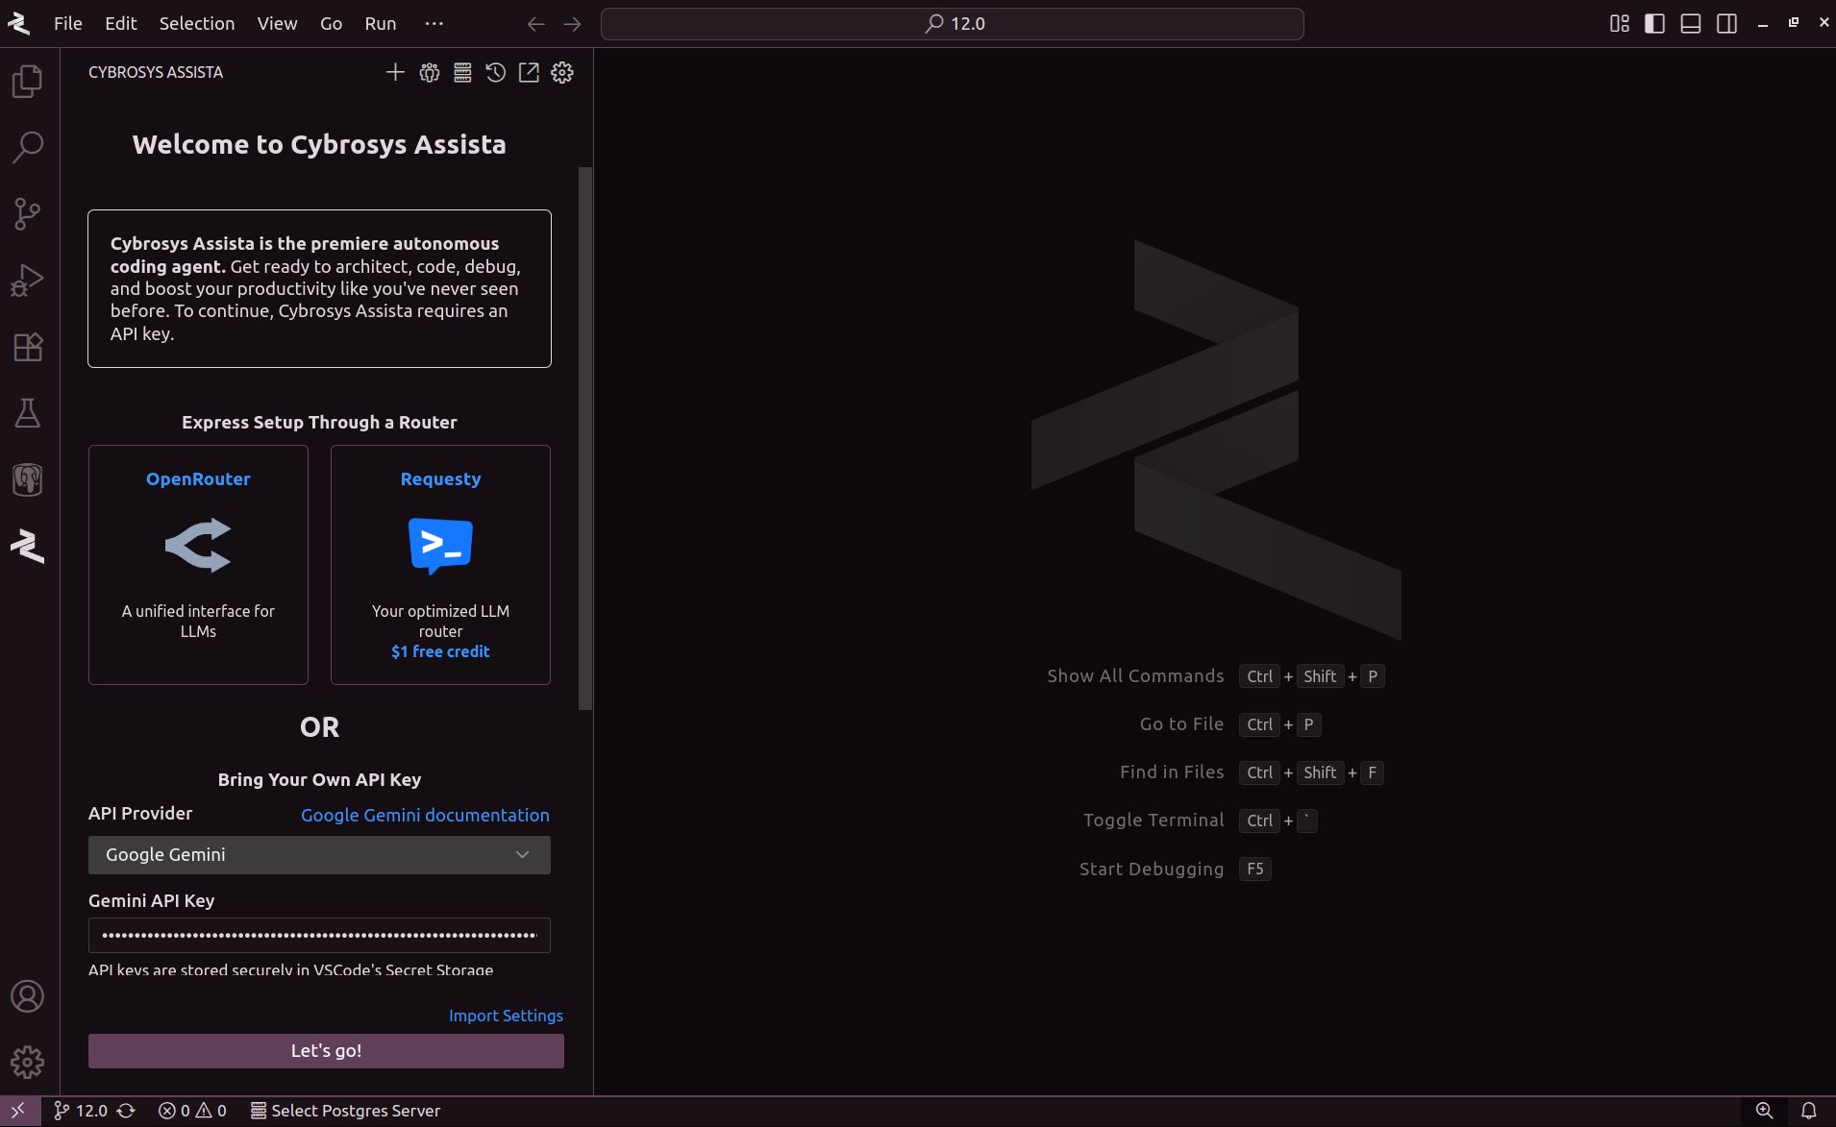Open the View menu
The image size is (1836, 1127).
tap(277, 24)
